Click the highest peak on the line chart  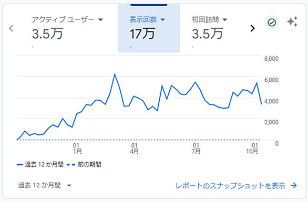coord(115,74)
